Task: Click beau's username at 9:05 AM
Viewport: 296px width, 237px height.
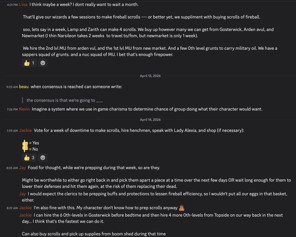Action: pos(24,87)
